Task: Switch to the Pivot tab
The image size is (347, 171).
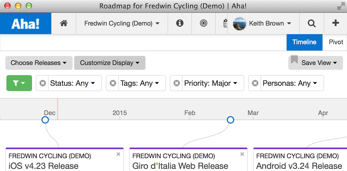Action: coord(336,42)
